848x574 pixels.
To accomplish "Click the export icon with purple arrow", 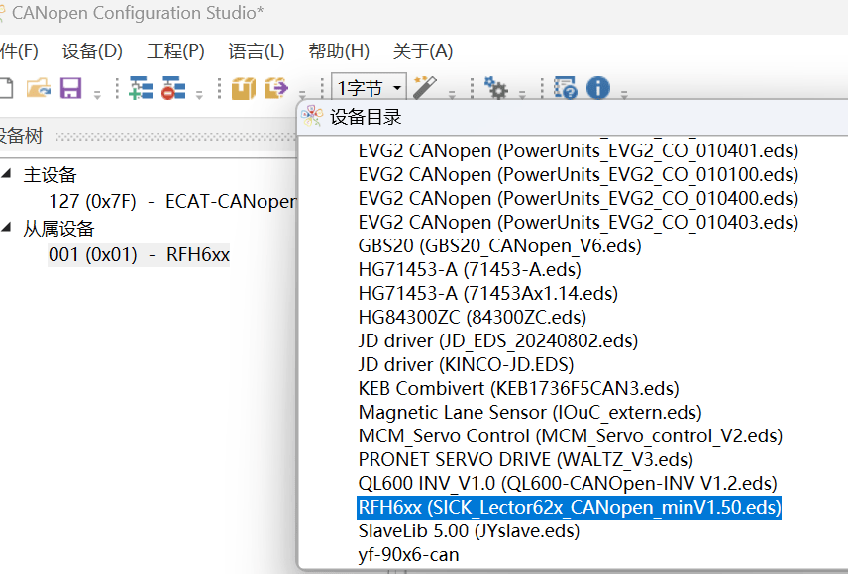I will tap(276, 87).
